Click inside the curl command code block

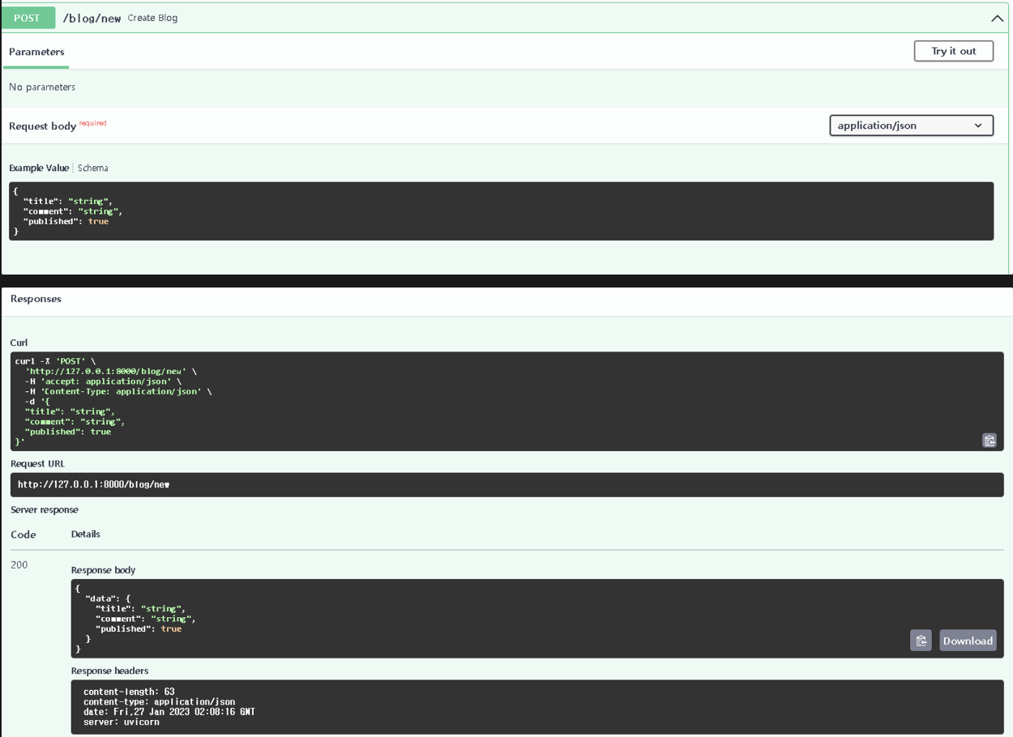(506, 401)
